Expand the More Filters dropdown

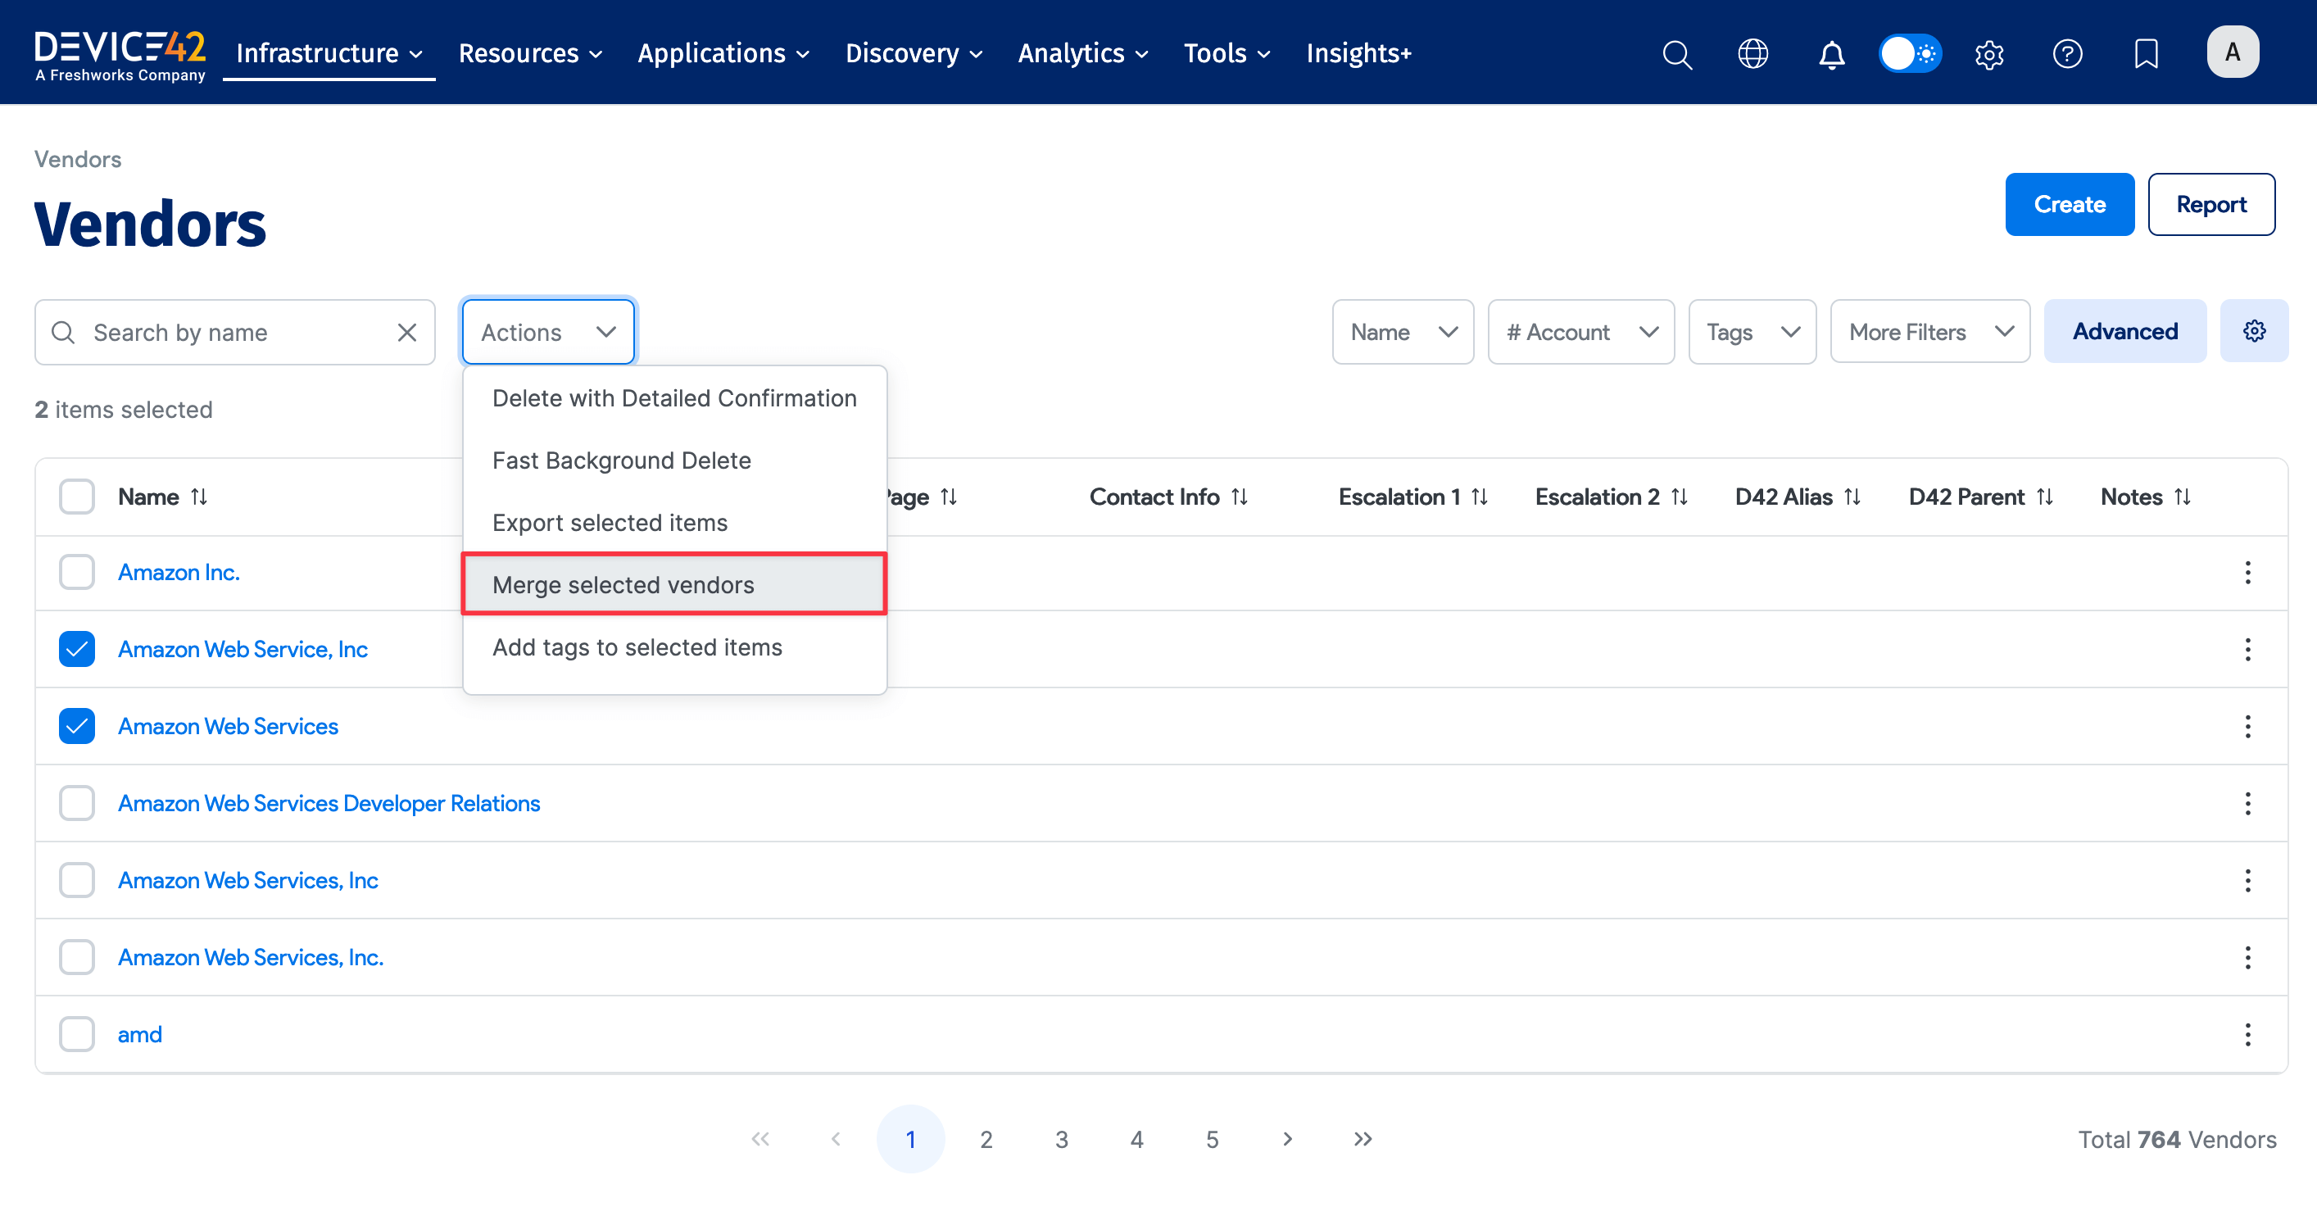pos(1930,331)
